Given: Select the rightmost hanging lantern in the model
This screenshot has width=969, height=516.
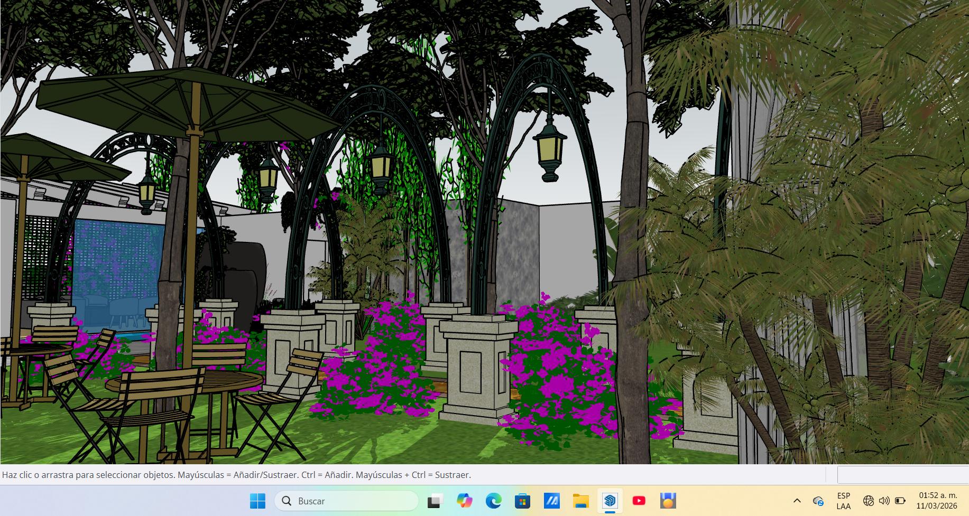Looking at the screenshot, I should click(550, 149).
